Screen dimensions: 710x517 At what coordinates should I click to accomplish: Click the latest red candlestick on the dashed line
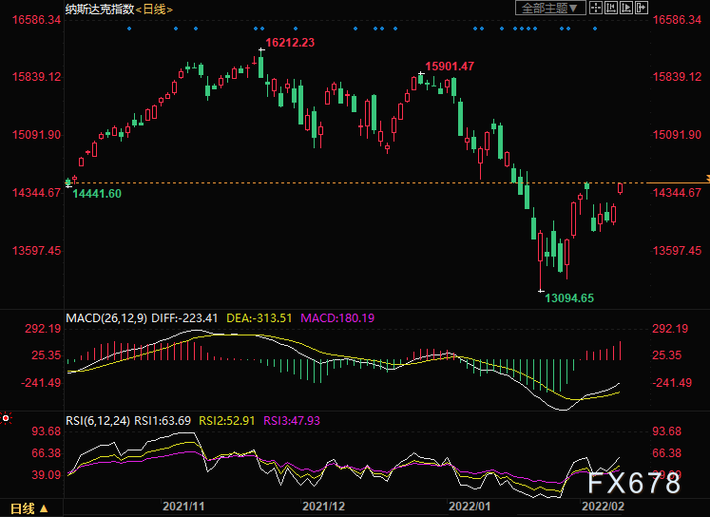tap(620, 188)
